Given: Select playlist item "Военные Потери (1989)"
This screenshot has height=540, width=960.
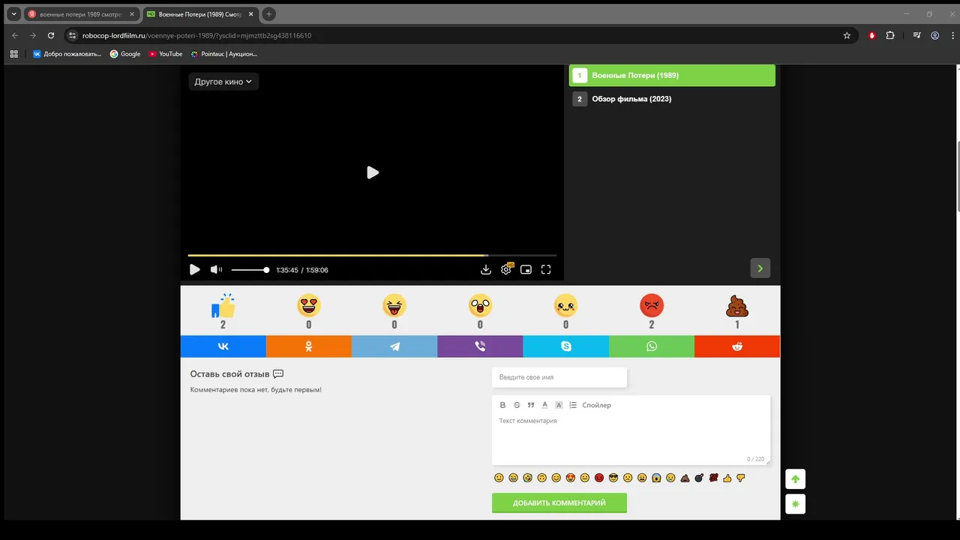Looking at the screenshot, I should [672, 76].
